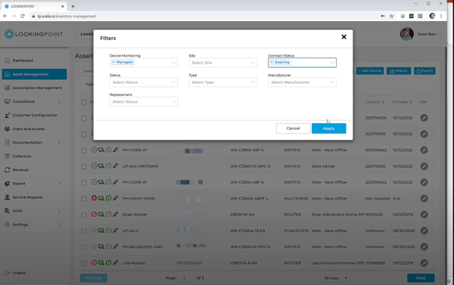The width and height of the screenshot is (454, 285).
Task: Remove the Expiring filter tag
Action: [272, 62]
